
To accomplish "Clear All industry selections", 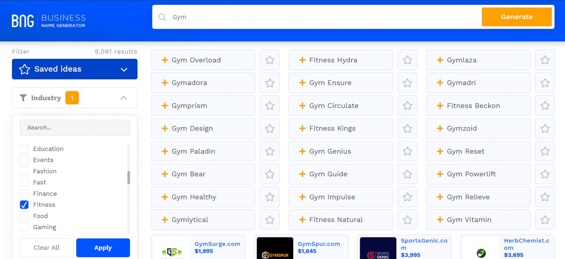I will [46, 248].
